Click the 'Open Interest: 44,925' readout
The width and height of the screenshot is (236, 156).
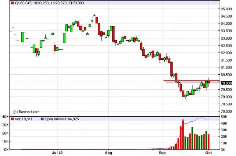62,119
